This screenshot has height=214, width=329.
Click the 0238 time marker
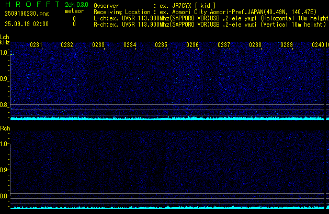[255, 45]
